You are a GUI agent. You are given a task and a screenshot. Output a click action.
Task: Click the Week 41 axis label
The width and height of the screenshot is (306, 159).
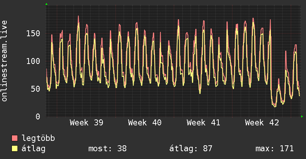[204, 123]
